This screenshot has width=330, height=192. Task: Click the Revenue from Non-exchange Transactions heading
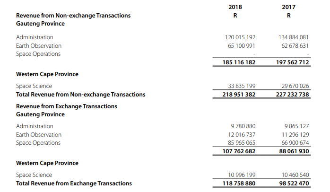[x=73, y=16]
